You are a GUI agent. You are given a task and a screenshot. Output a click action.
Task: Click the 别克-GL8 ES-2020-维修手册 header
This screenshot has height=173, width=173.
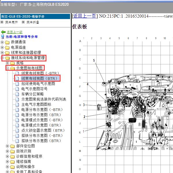click(35, 16)
